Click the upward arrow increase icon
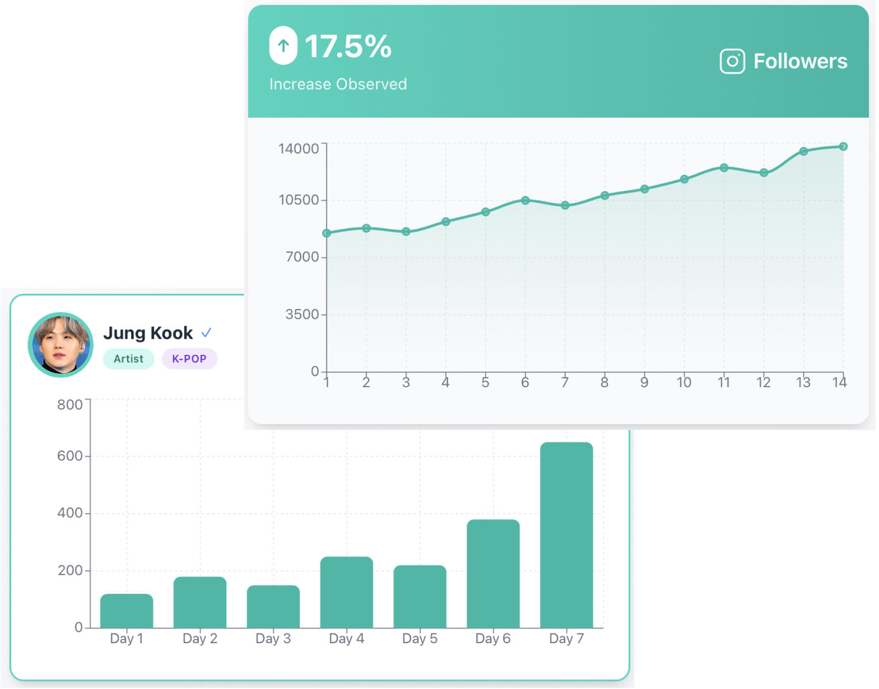Screen dimensions: 879x689 [283, 46]
